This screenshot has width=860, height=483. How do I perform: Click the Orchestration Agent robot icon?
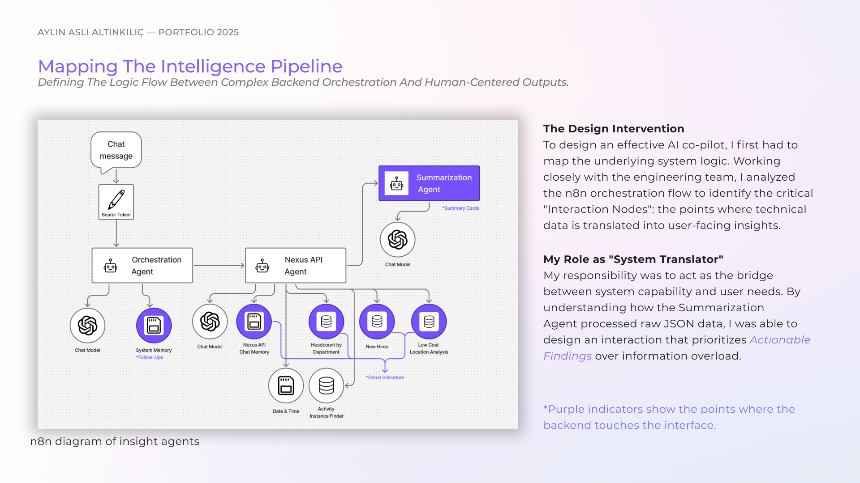click(111, 266)
